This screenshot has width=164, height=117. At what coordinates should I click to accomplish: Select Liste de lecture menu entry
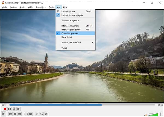75,11
